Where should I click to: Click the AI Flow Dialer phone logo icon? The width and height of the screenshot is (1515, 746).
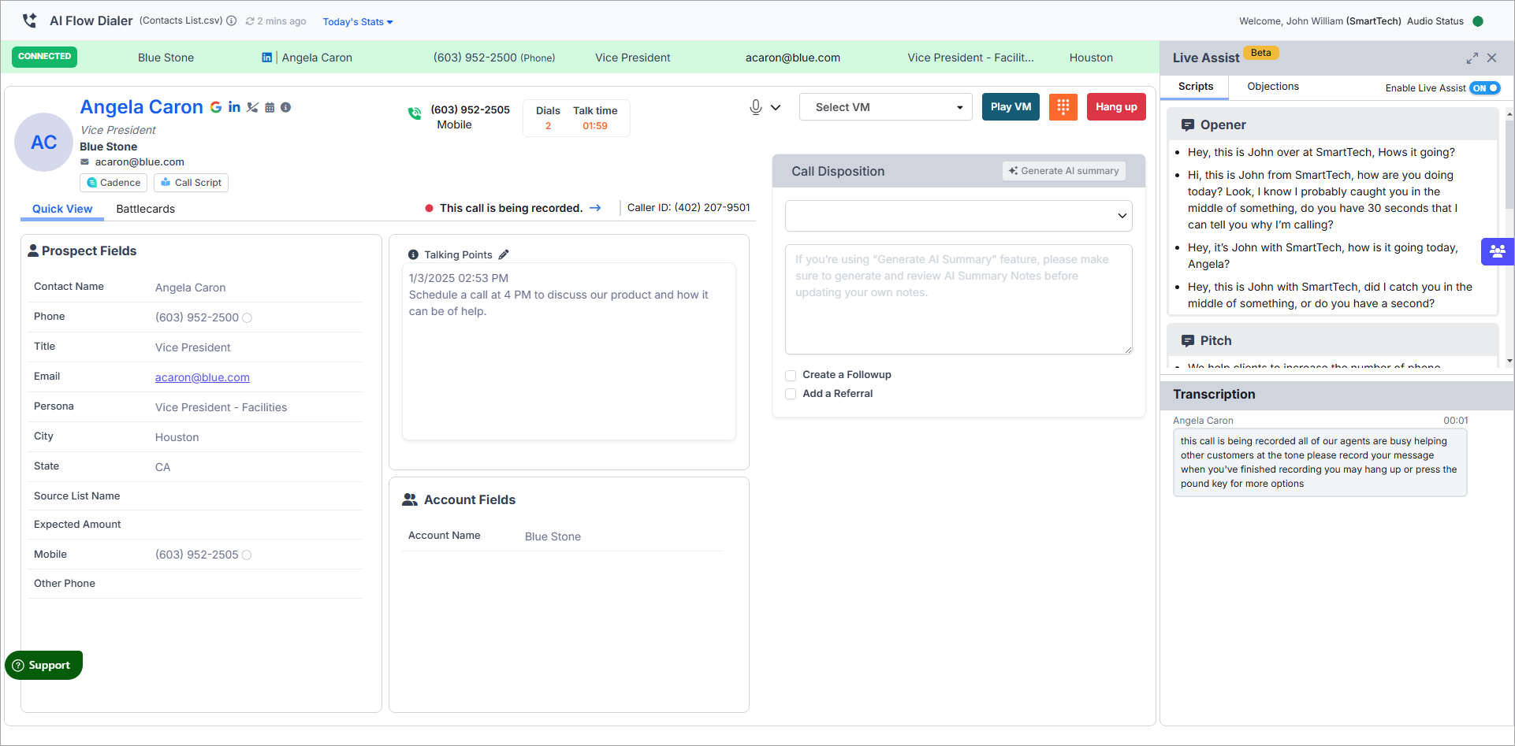coord(30,20)
